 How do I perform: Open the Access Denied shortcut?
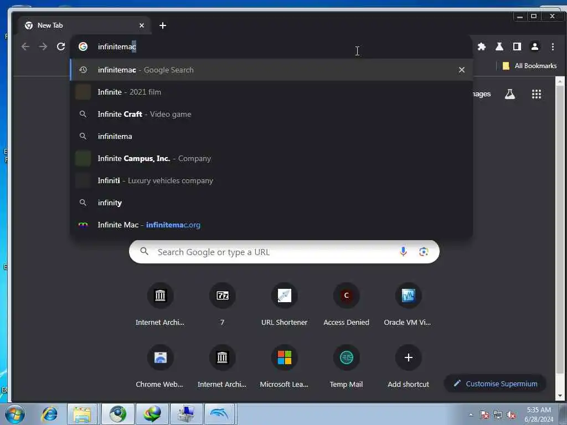coord(347,305)
